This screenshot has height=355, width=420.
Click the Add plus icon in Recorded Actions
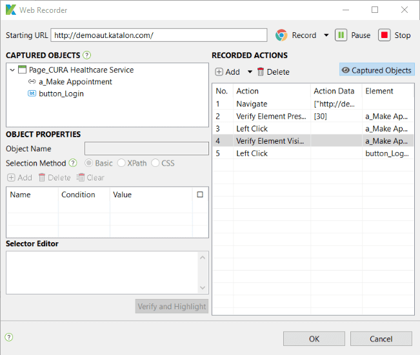point(219,72)
